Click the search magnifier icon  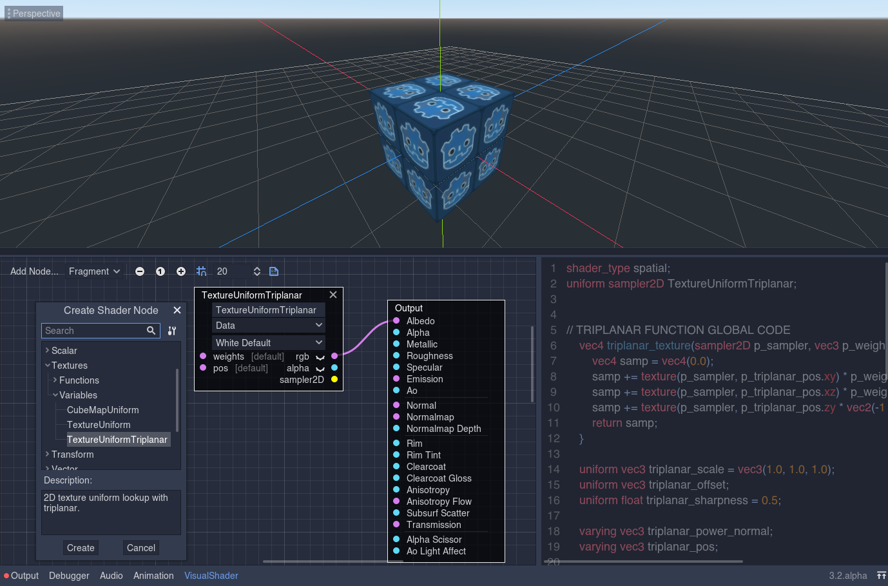[151, 331]
